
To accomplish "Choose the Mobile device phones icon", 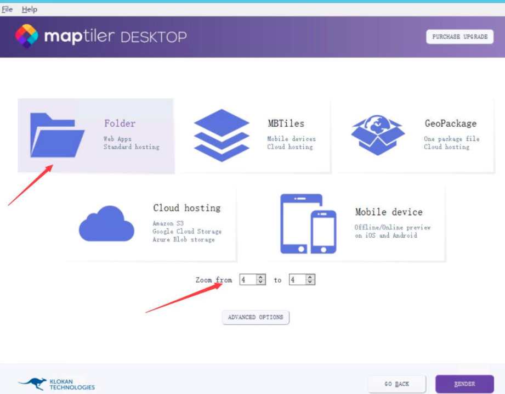I will point(308,224).
